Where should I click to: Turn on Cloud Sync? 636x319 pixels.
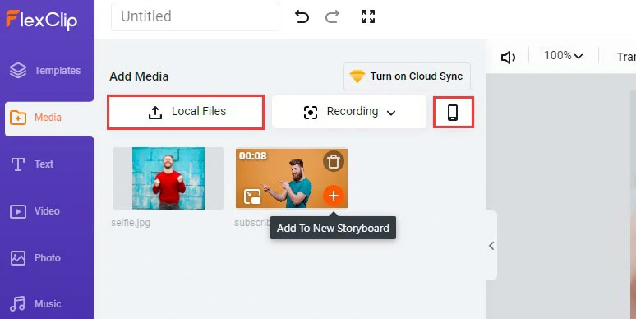(x=407, y=76)
